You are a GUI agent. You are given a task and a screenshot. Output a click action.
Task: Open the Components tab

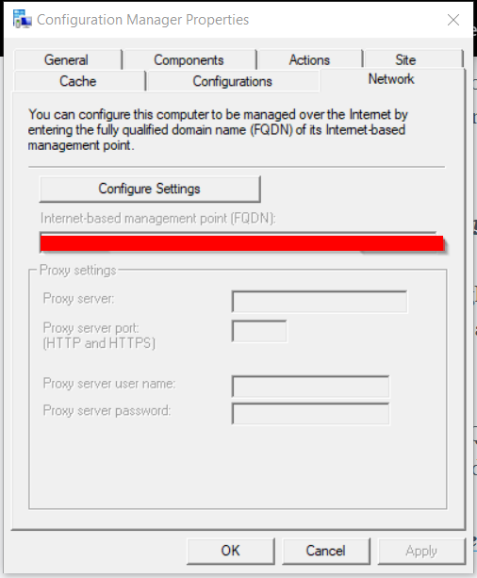[189, 59]
